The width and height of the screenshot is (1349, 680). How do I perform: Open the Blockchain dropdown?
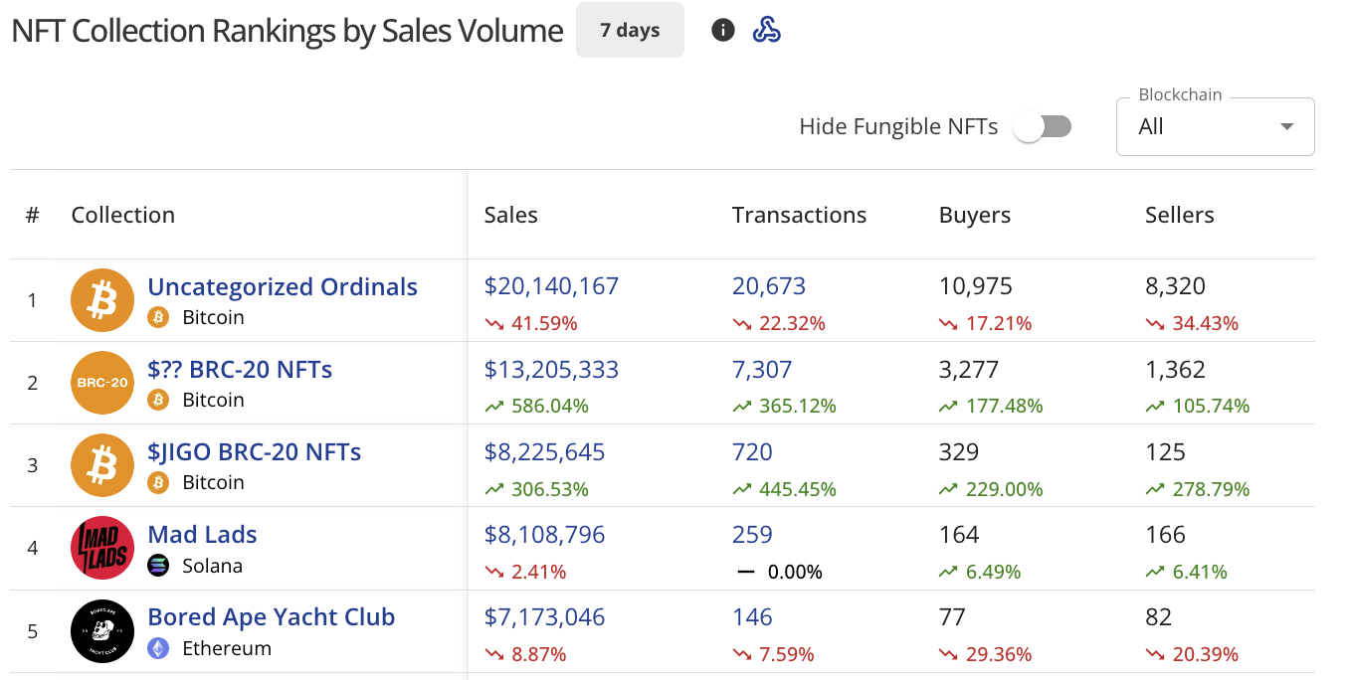click(x=1216, y=126)
